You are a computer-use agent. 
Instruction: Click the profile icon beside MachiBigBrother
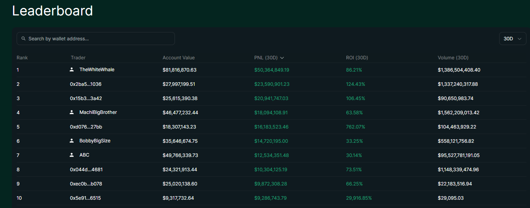tap(72, 112)
